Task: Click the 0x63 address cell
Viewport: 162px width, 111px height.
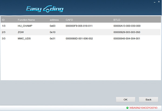Action: coord(53,26)
